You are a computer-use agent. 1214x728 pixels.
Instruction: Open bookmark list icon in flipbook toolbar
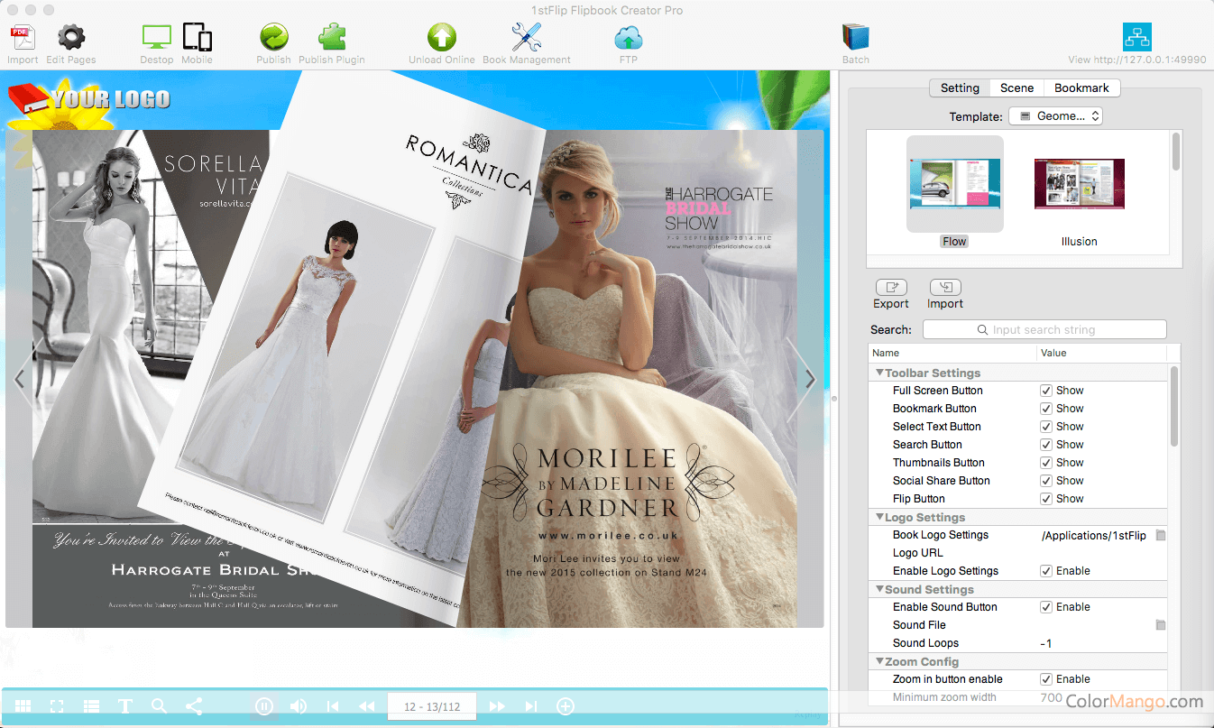tap(91, 706)
